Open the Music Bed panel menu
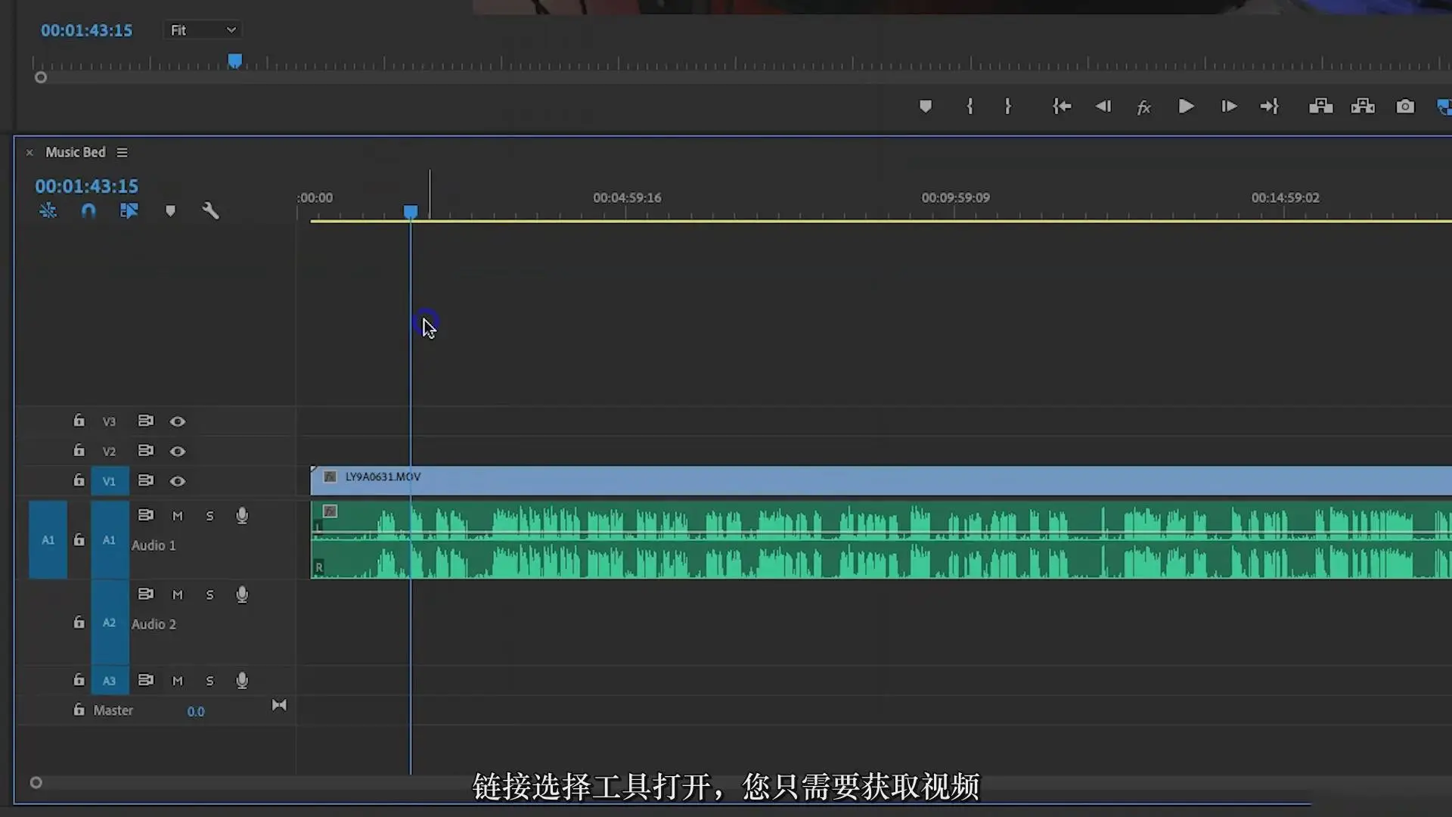Viewport: 1452px width, 817px height. click(122, 152)
